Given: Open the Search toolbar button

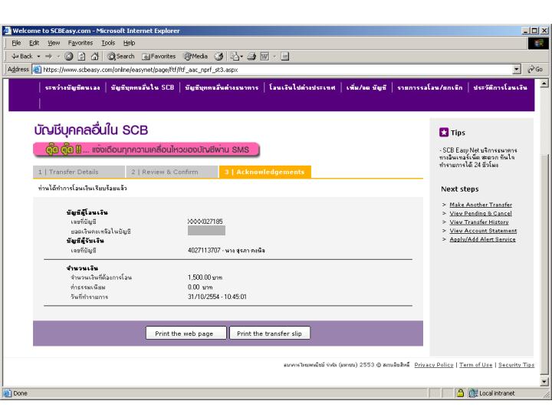Looking at the screenshot, I should coord(121,56).
